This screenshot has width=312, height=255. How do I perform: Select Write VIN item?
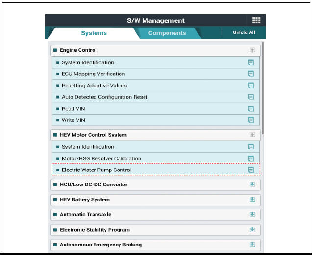156,120
